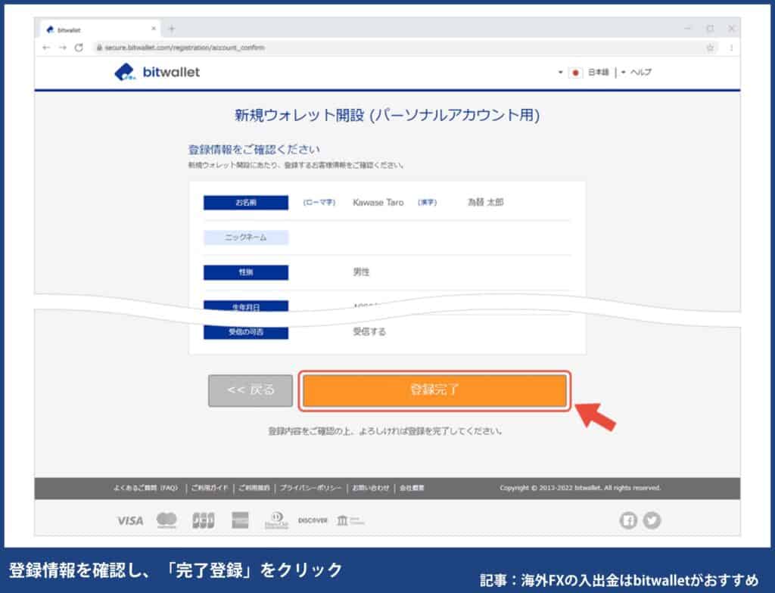Image resolution: width=775 pixels, height=593 pixels.
Task: Click the bitwallet logo in the header
Action: [159, 72]
